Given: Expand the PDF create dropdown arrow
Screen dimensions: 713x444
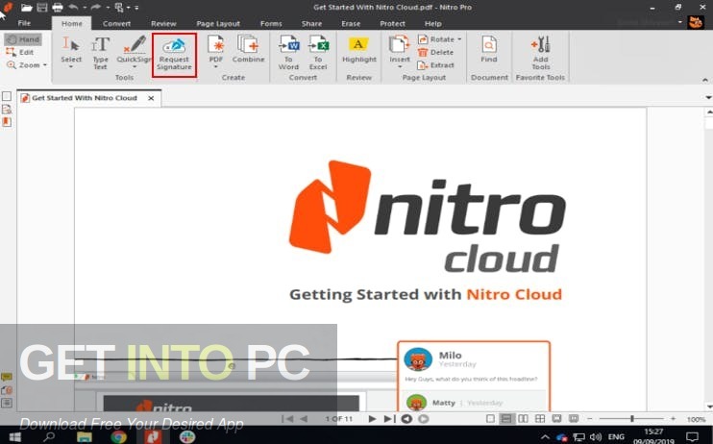Looking at the screenshot, I should [216, 67].
